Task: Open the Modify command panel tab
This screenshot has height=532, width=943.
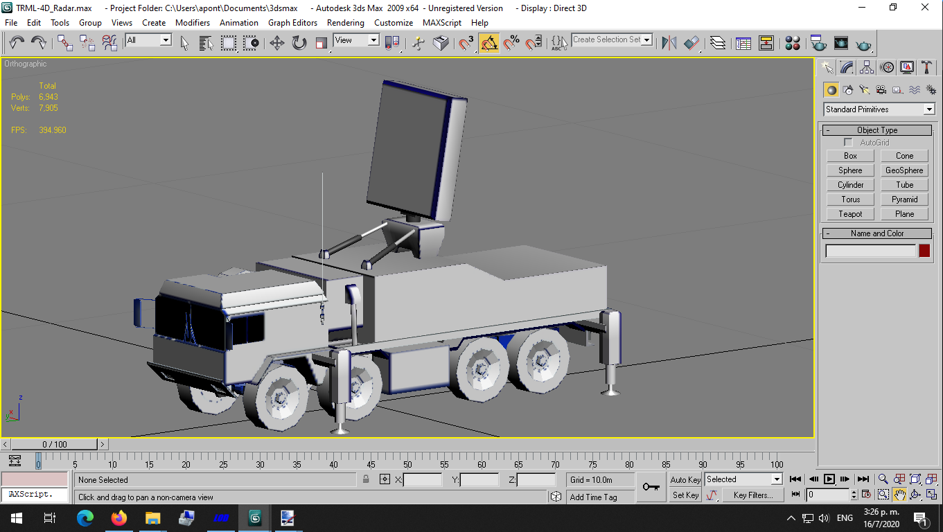Action: tap(847, 67)
